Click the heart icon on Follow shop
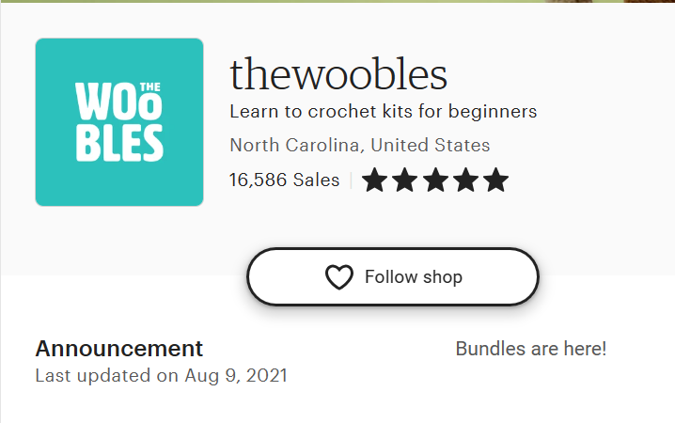Viewport: 675px width, 423px height. click(339, 276)
